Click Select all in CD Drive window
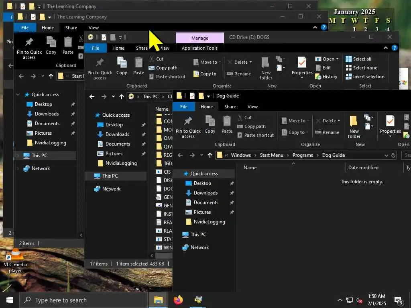This screenshot has width=411, height=308. (358, 59)
